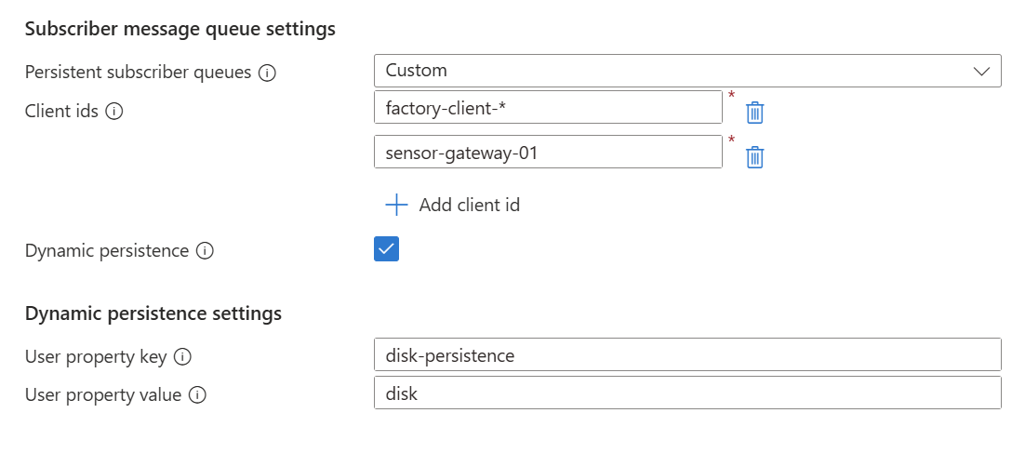This screenshot has height=453, width=1025.
Task: Select the User property key field
Action: pyautogui.click(x=686, y=355)
